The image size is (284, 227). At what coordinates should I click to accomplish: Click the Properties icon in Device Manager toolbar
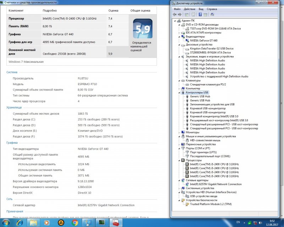tap(193, 14)
